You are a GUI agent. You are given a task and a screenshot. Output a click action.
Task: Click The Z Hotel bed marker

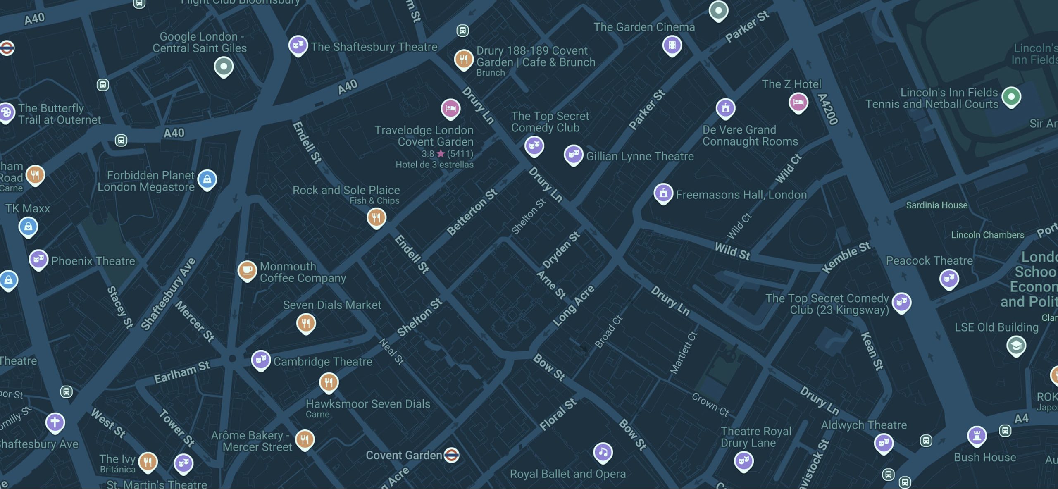(798, 102)
